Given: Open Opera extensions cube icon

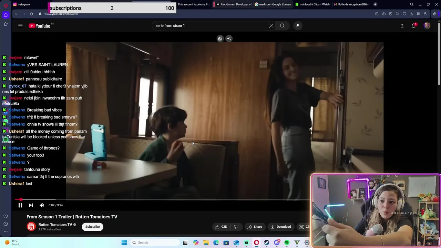Looking at the screenshot, I should pos(435,14).
